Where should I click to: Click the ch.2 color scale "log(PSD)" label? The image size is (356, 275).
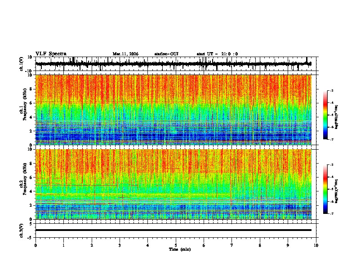point(337,191)
